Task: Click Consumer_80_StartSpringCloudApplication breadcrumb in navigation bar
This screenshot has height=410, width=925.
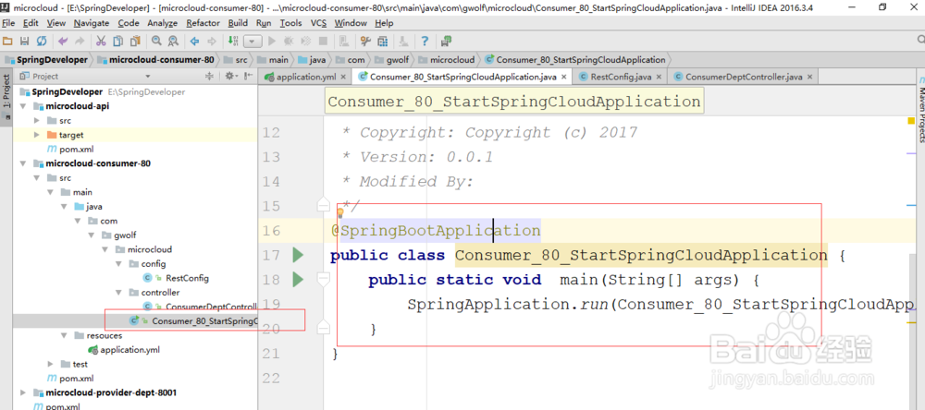Action: (575, 59)
